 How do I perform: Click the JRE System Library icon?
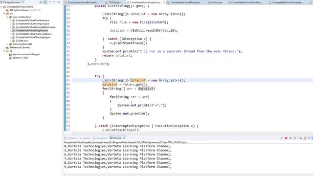pyautogui.click(x=7, y=10)
